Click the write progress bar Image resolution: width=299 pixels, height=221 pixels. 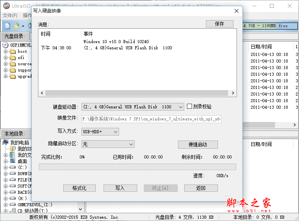coord(137,167)
